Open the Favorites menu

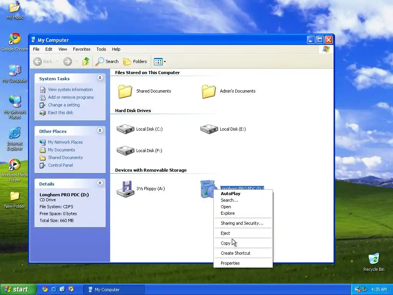tap(81, 49)
